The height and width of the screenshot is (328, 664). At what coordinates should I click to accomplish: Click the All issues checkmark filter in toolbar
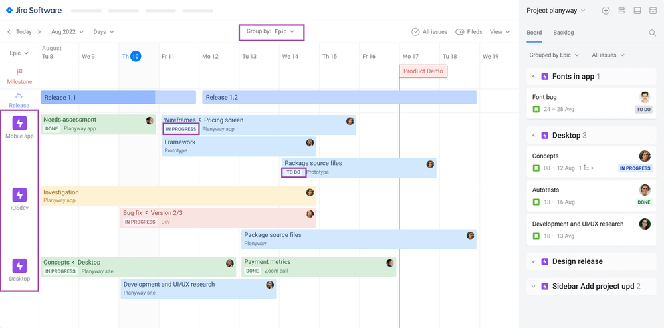(429, 32)
